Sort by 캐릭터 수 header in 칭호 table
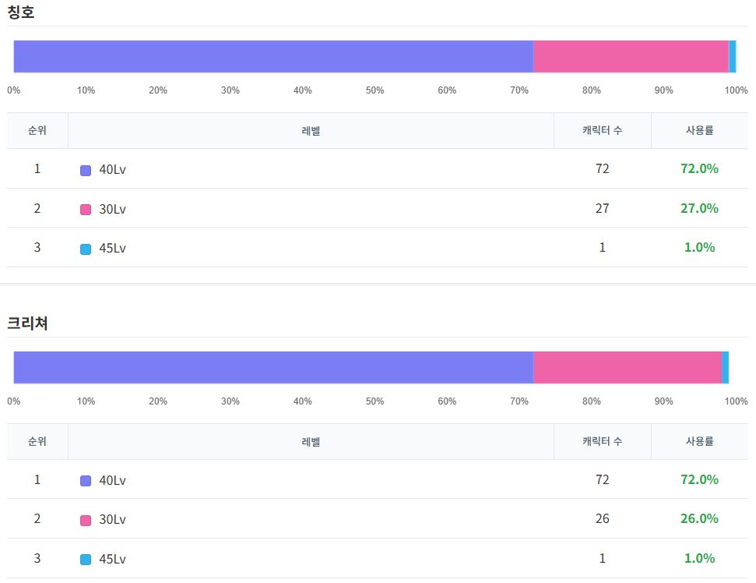Viewport: 756px width, 583px height. point(602,130)
